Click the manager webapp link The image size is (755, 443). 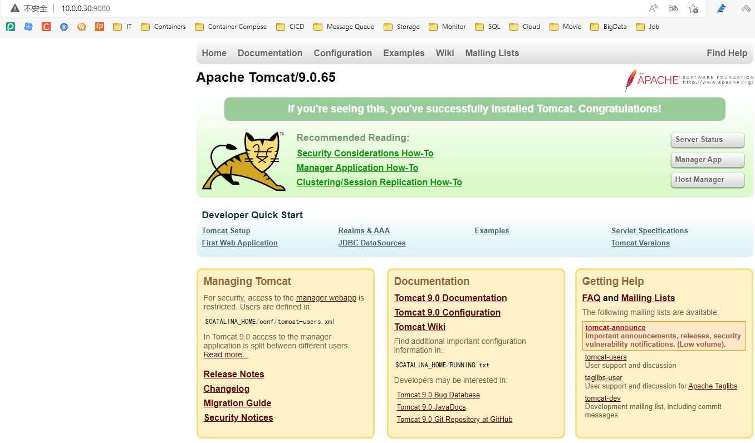(x=326, y=298)
